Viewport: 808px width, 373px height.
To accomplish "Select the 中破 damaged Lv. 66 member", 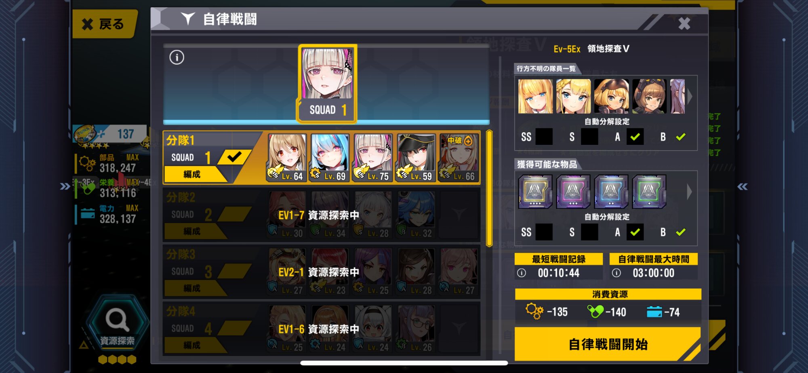I will click(x=459, y=158).
